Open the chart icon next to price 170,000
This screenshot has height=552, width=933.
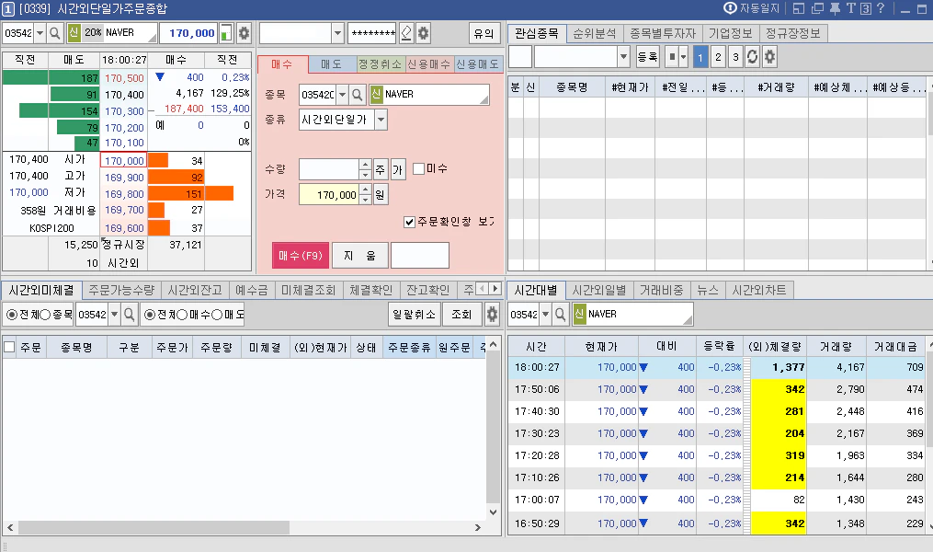226,33
